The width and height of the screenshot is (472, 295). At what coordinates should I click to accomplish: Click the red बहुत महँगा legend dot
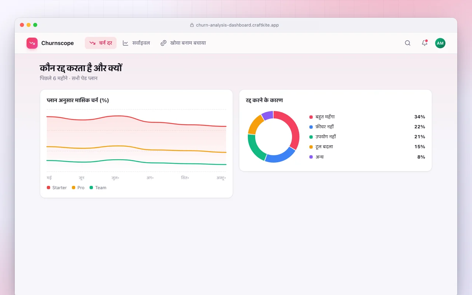coord(311,117)
